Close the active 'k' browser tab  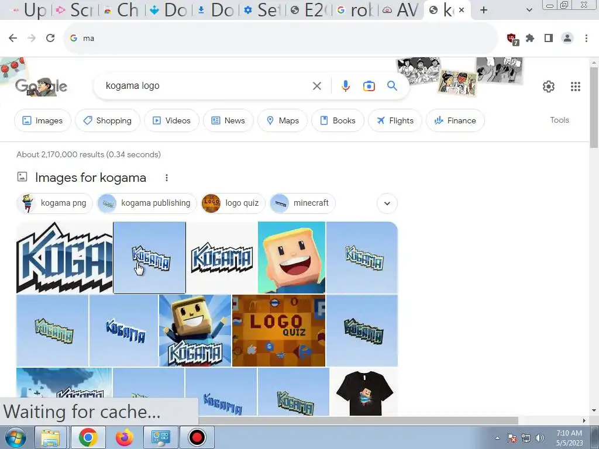462,11
